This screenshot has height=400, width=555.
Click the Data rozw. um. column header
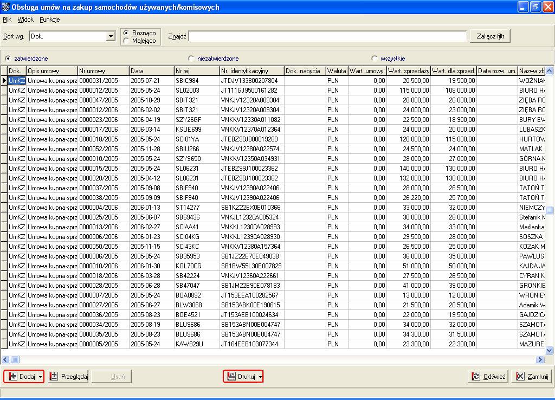[498, 71]
